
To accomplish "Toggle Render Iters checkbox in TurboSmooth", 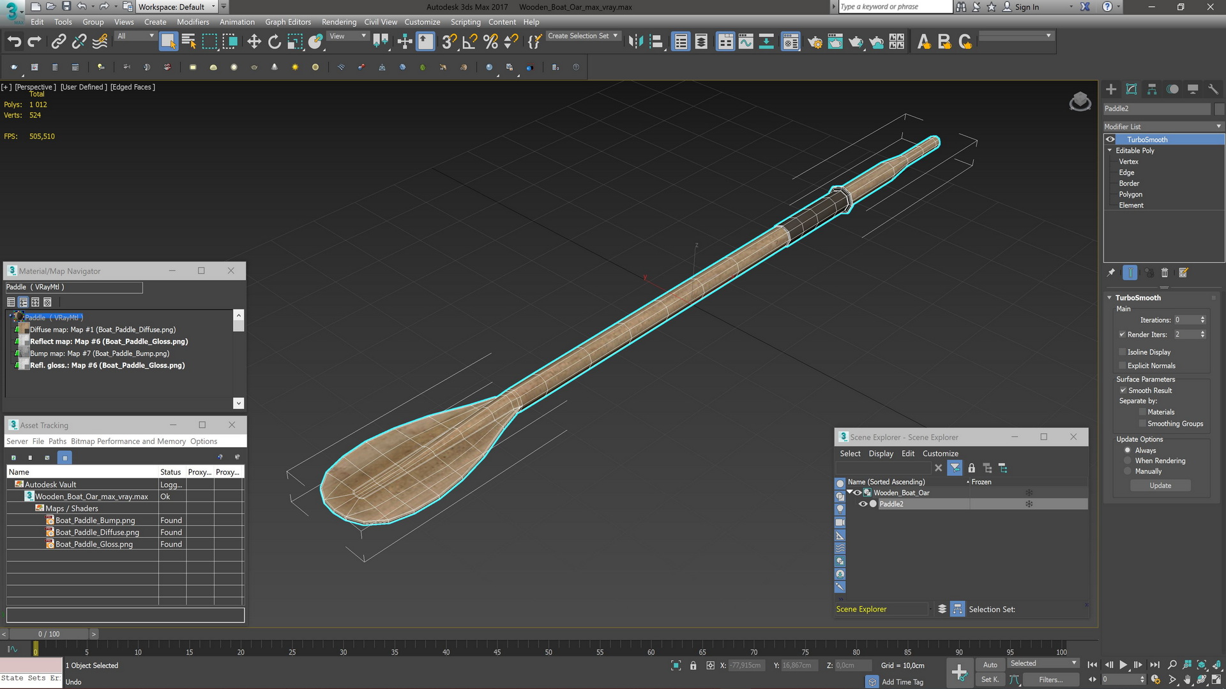I will 1123,334.
